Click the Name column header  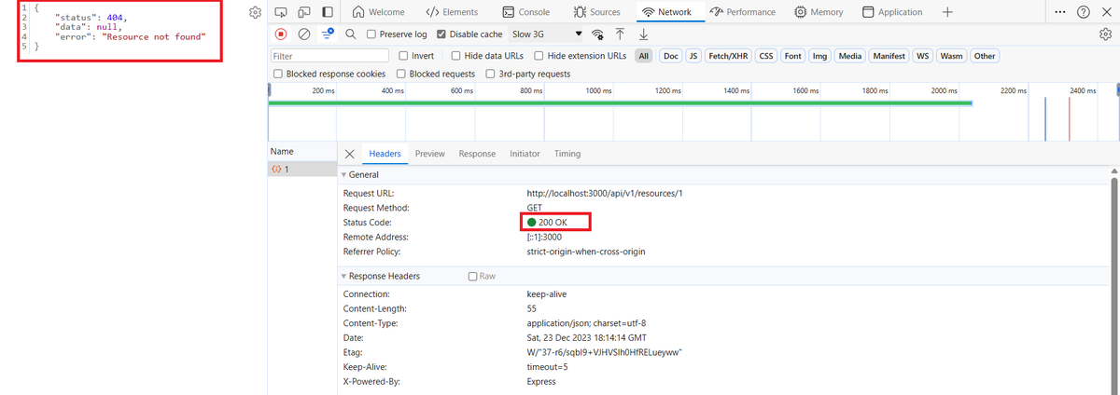[x=301, y=151]
